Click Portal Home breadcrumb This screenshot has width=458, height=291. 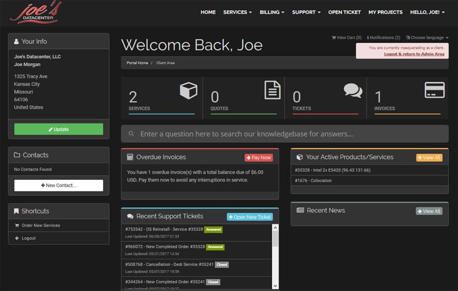[x=137, y=63]
